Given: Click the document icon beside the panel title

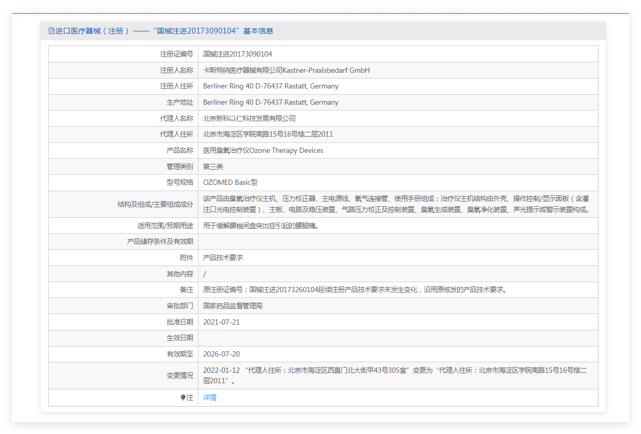Looking at the screenshot, I should point(51,31).
